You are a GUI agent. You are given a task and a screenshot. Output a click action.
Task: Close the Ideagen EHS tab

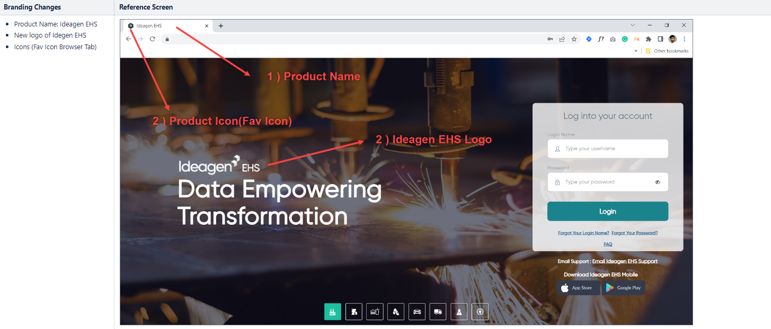(x=207, y=25)
